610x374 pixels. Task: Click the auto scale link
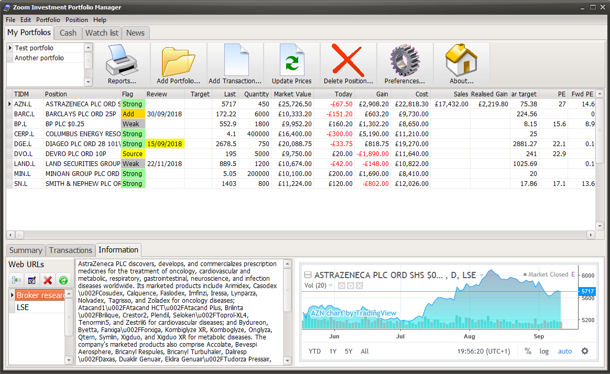point(565,351)
